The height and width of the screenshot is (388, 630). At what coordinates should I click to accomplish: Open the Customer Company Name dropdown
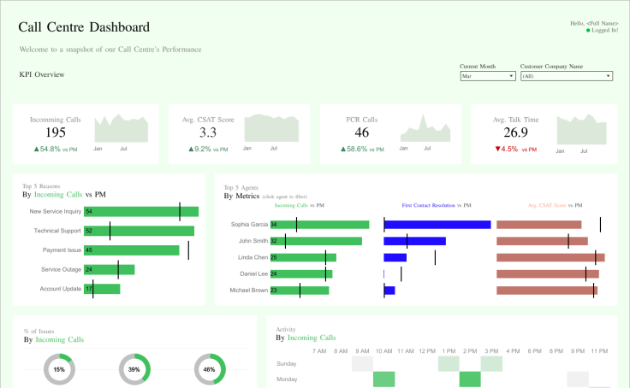566,76
